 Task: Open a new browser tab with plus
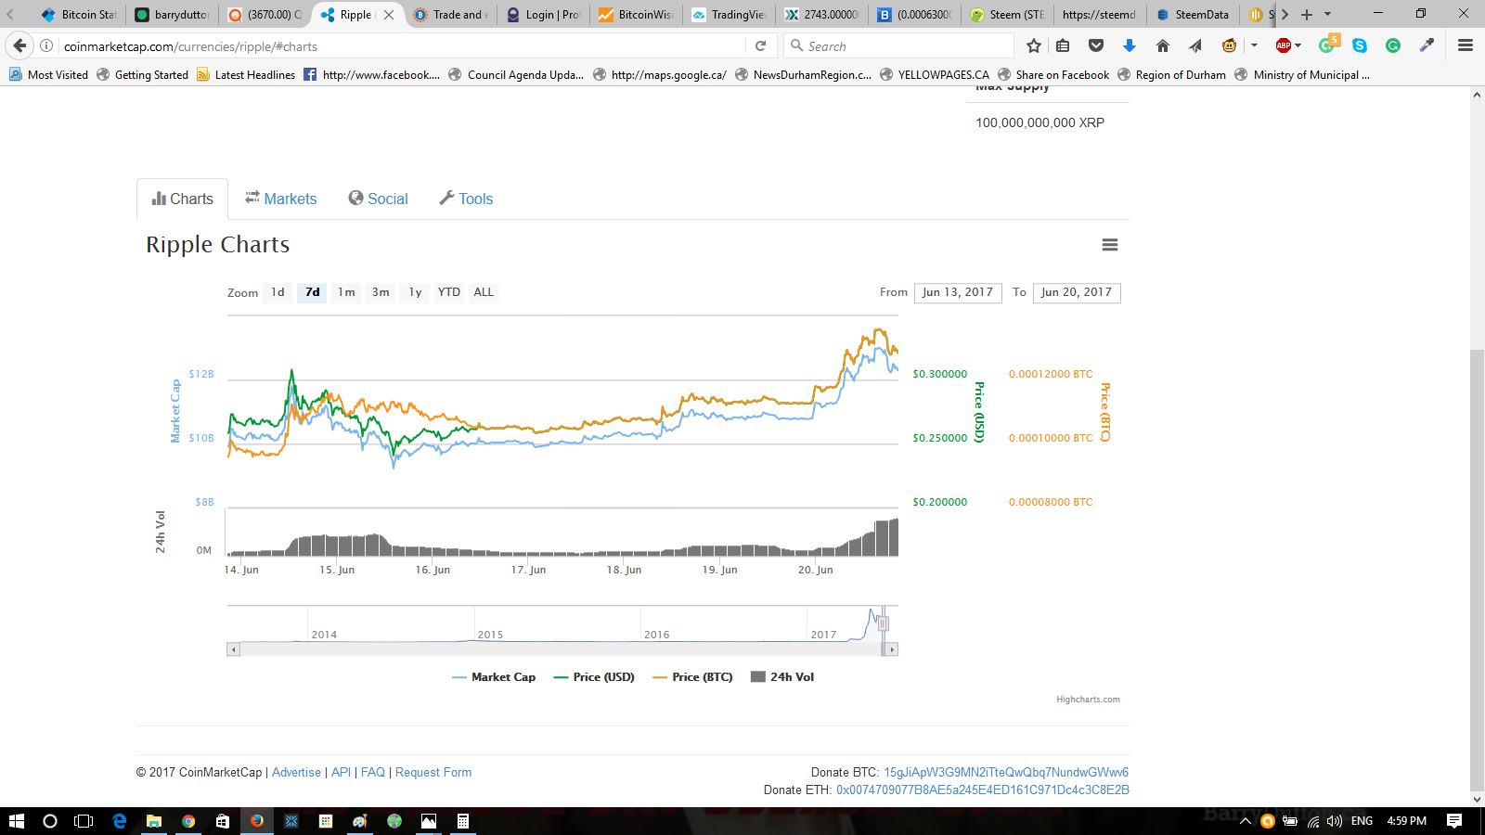[1307, 14]
